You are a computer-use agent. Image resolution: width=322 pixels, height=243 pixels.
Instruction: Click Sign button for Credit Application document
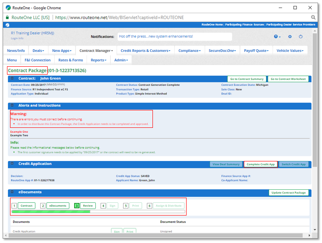click(x=117, y=231)
